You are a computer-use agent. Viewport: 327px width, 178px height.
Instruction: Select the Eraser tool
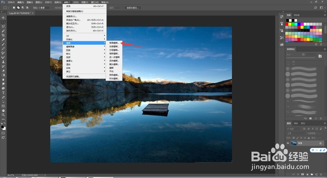click(x=3, y=71)
